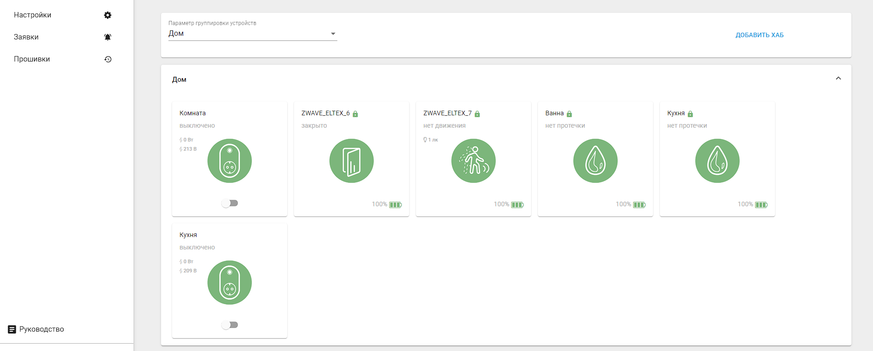Click the history clock icon beside Прошивки
873x351 pixels.
coord(108,59)
